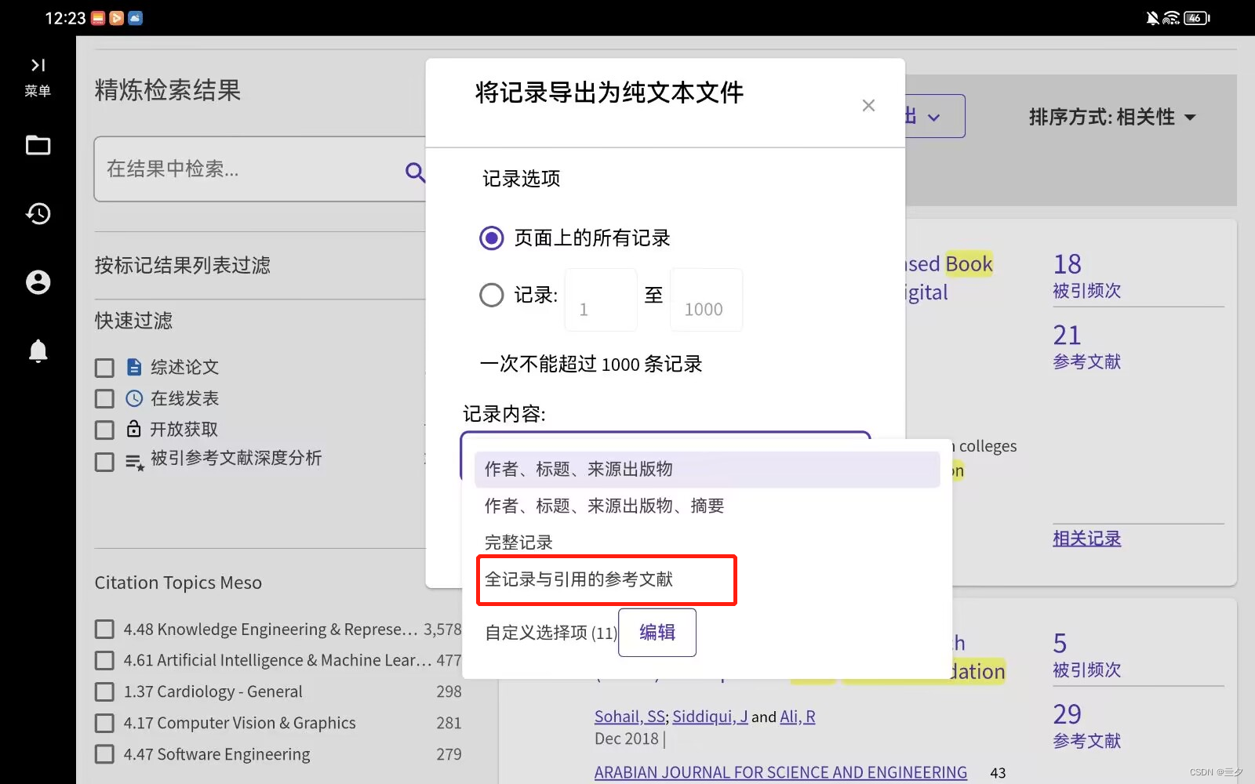
Task: Choose 自定义选择项 (11) option
Action: click(x=551, y=633)
